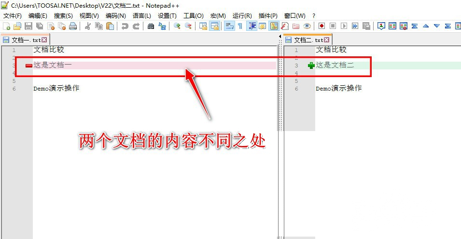Save the current recorded macro

(x=366, y=26)
